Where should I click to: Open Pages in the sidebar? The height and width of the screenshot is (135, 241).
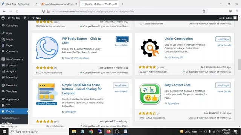pyautogui.click(x=9, y=45)
